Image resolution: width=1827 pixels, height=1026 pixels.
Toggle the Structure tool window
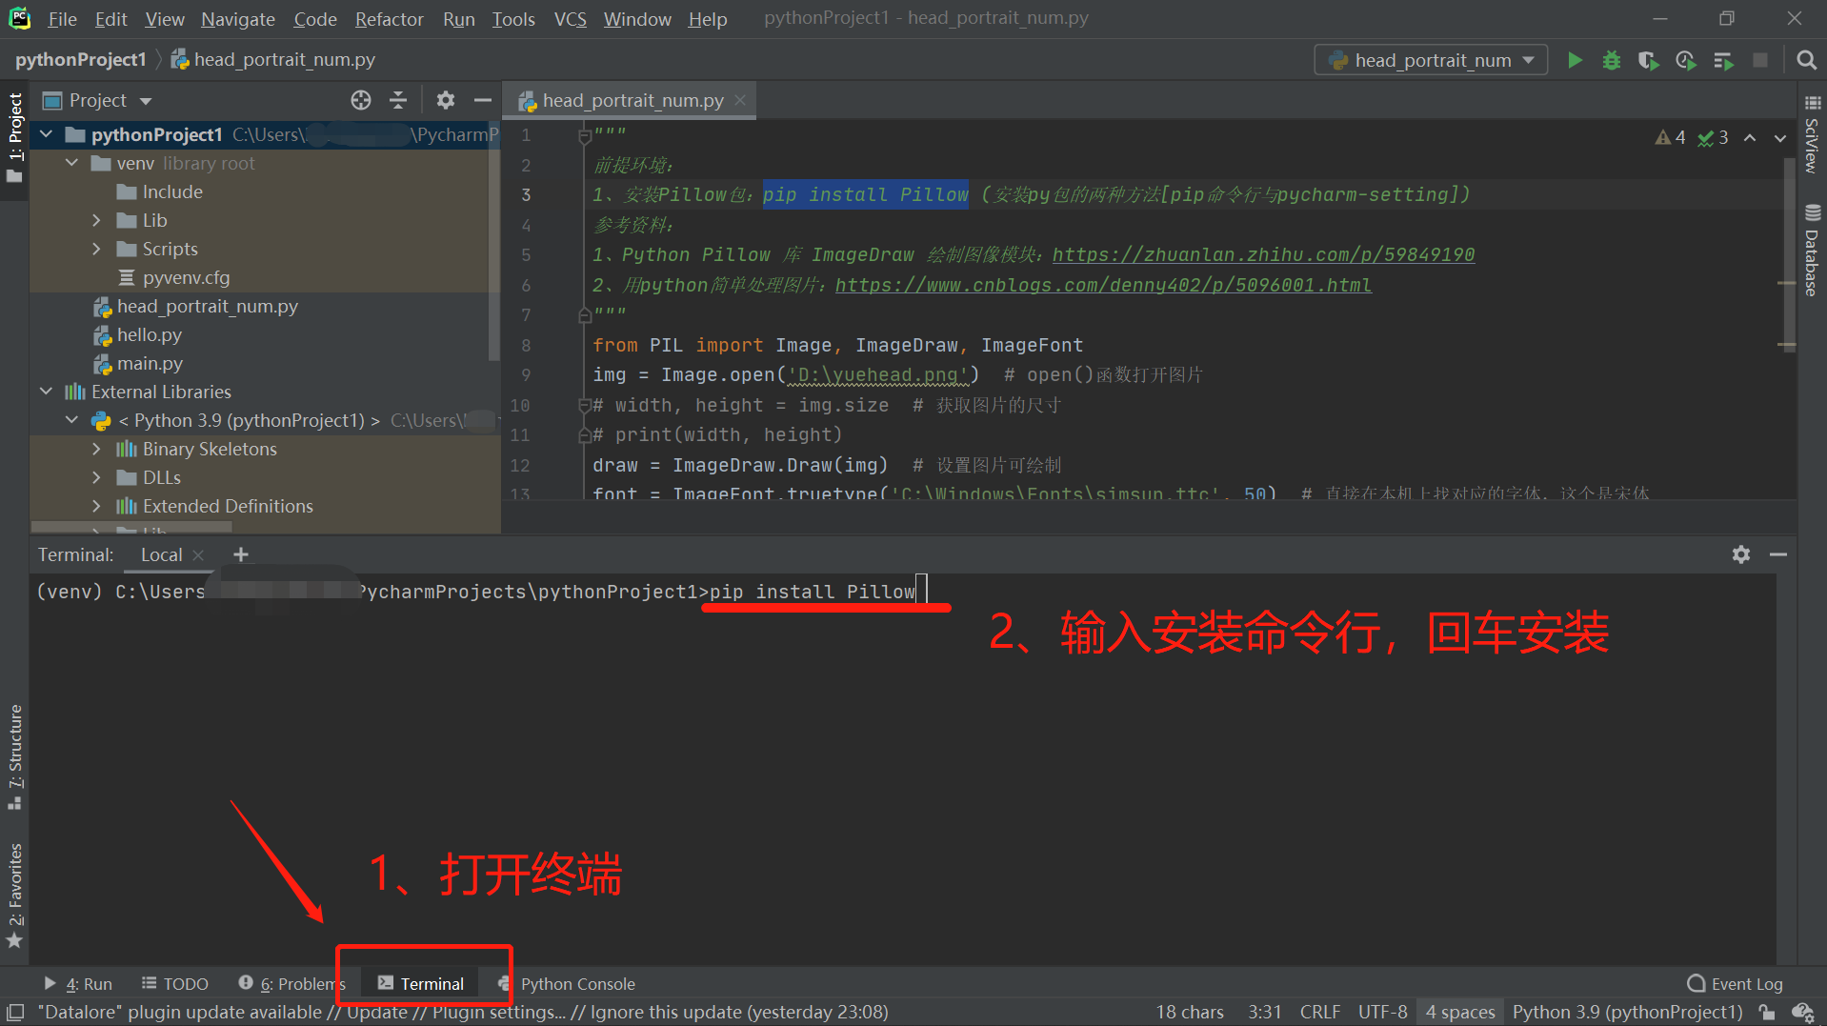(x=14, y=753)
